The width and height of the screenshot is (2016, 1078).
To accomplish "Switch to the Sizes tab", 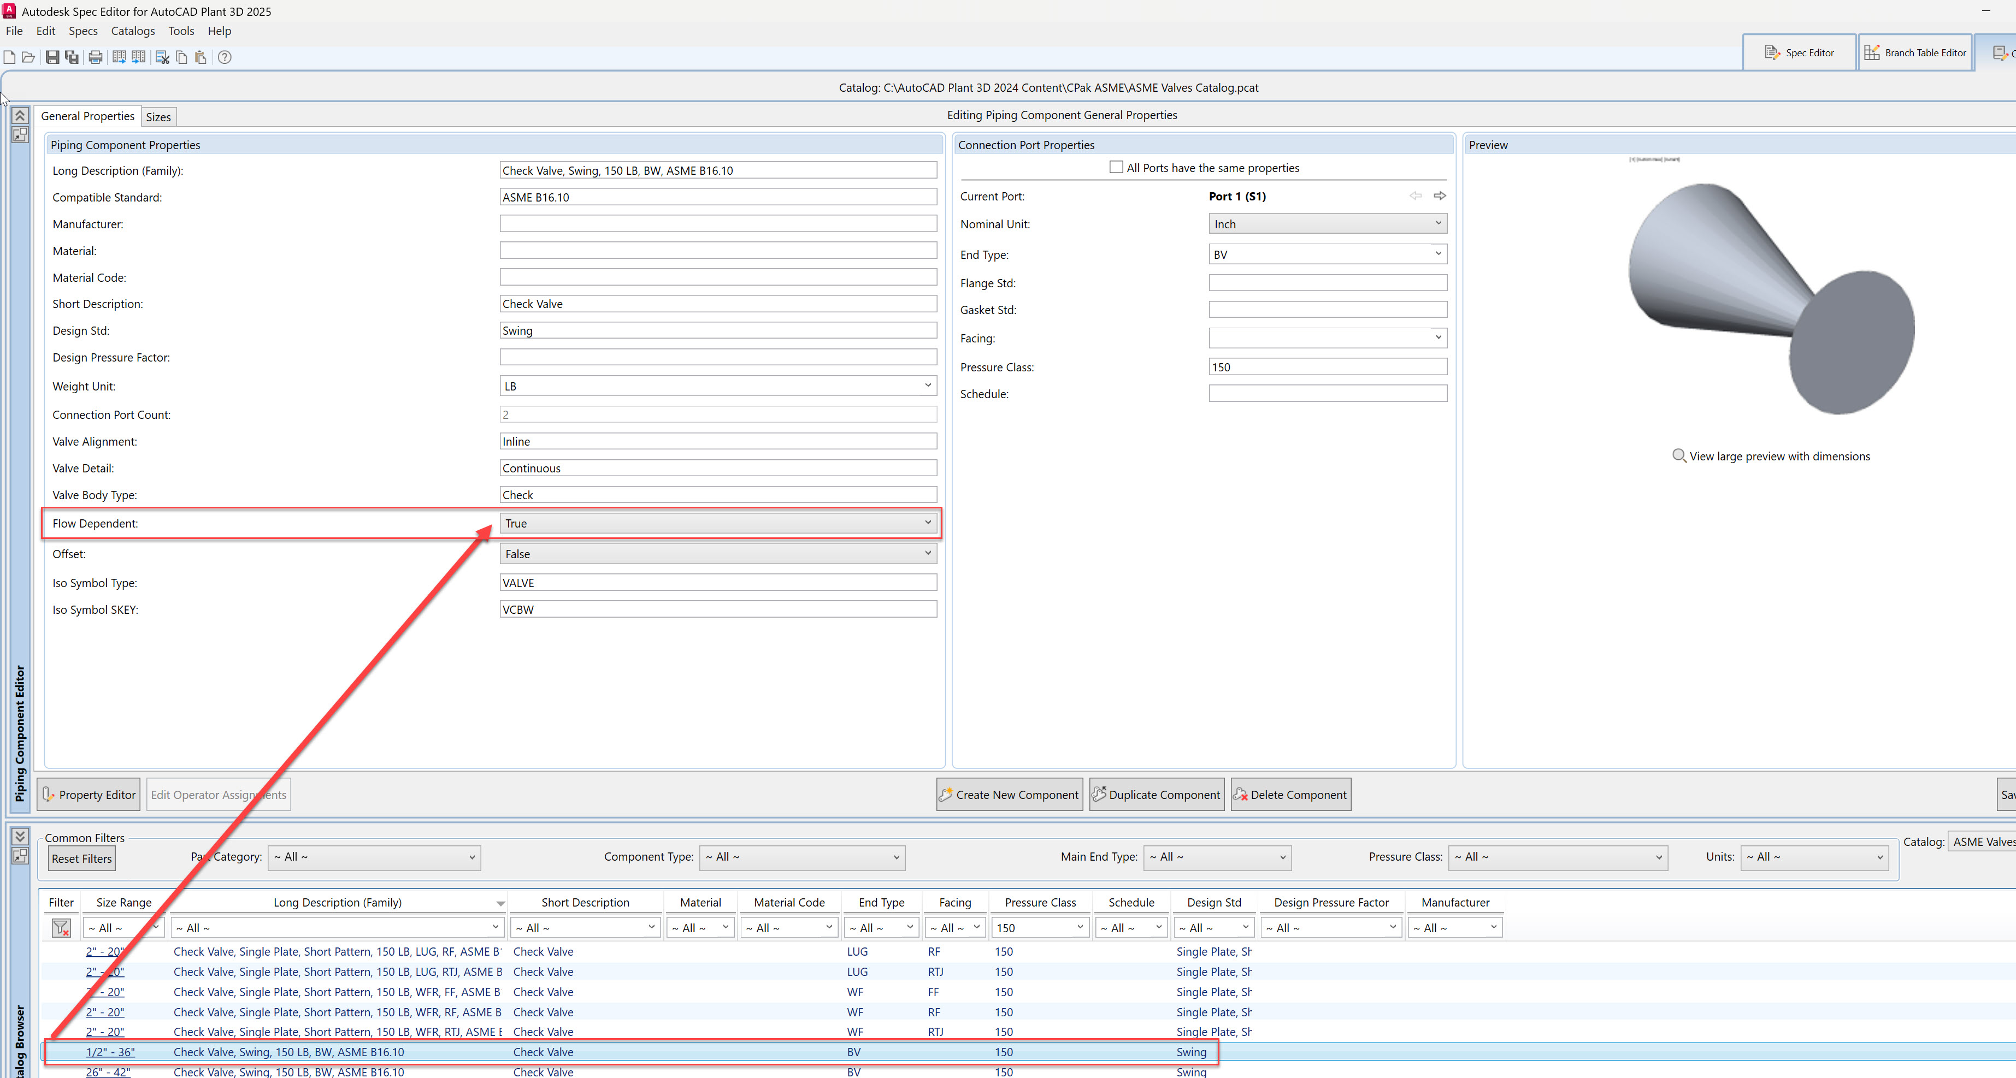I will pyautogui.click(x=158, y=116).
